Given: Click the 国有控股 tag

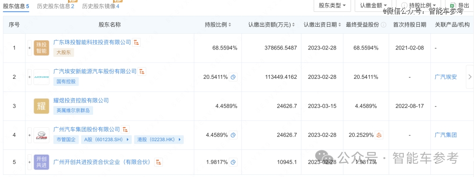Looking at the screenshot, I should [66, 81].
